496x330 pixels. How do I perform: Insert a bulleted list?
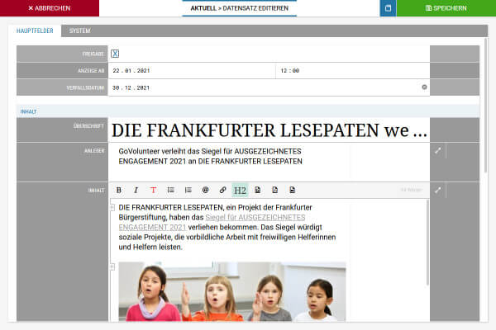click(171, 190)
